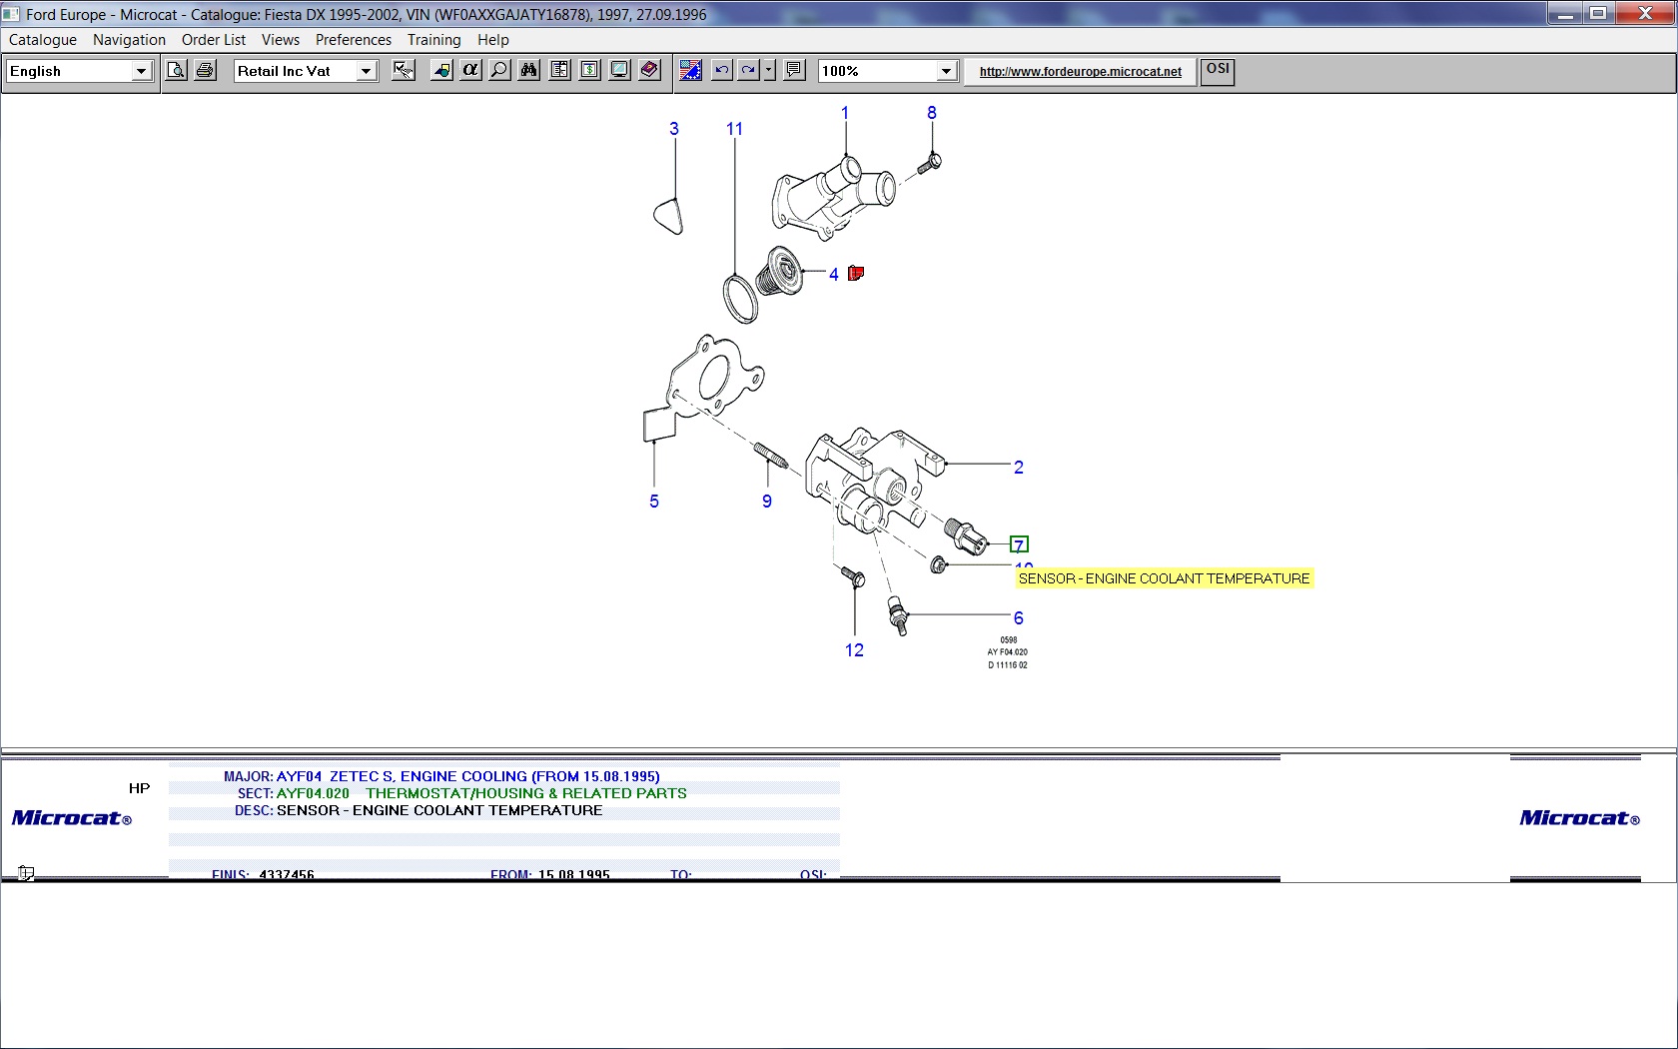The height and width of the screenshot is (1049, 1678).
Task: Select part callout number 3
Action: 674,129
